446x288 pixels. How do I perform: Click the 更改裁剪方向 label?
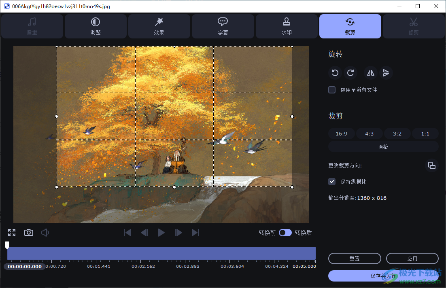345,165
